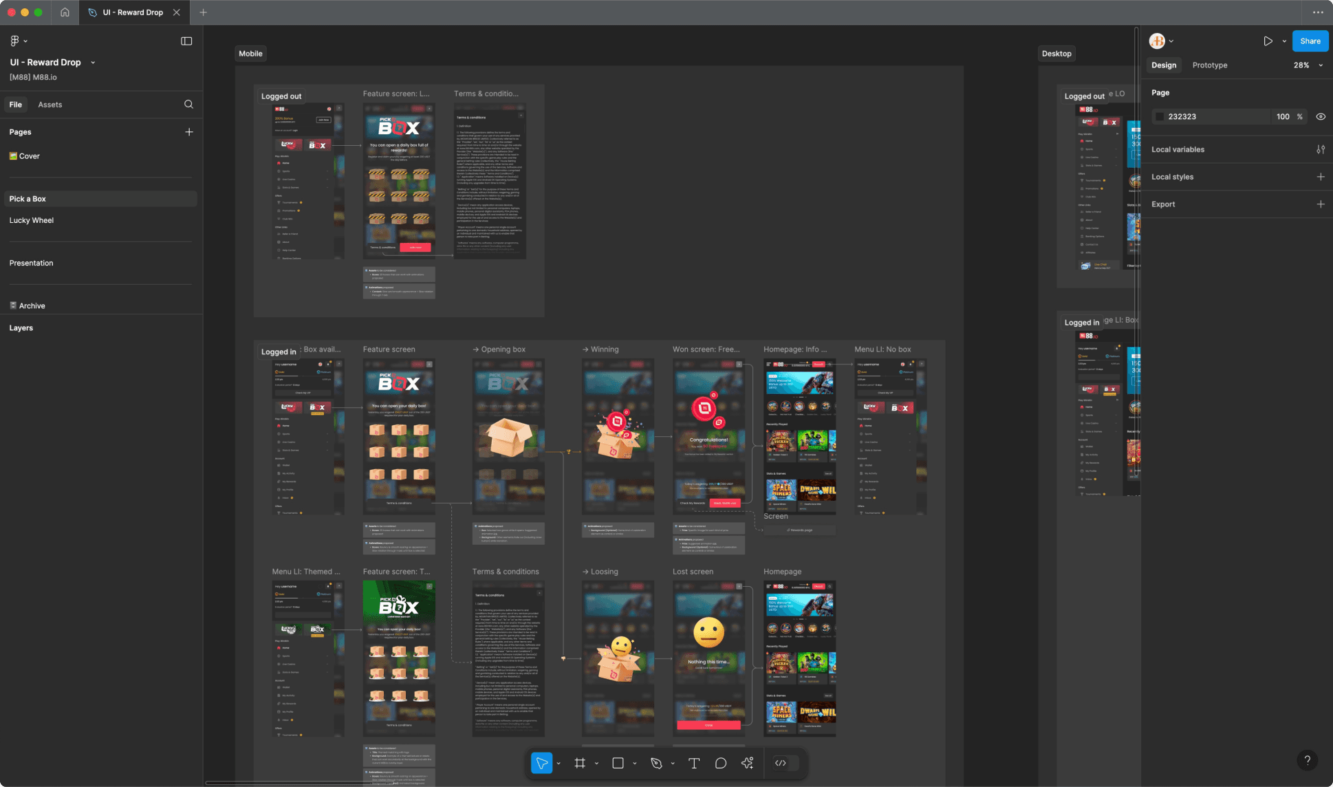The height and width of the screenshot is (787, 1333).
Task: Open the search in the left sidebar
Action: click(188, 104)
